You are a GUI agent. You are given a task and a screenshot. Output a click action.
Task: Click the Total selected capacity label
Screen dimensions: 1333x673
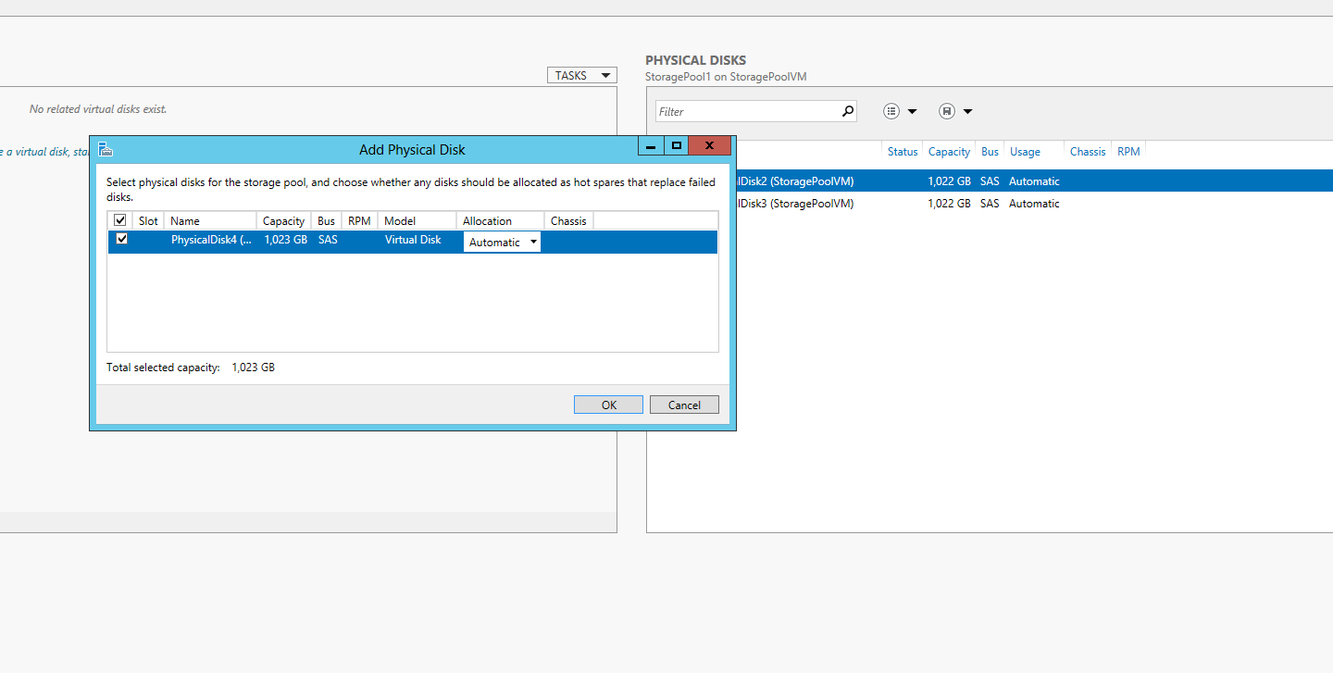point(163,368)
